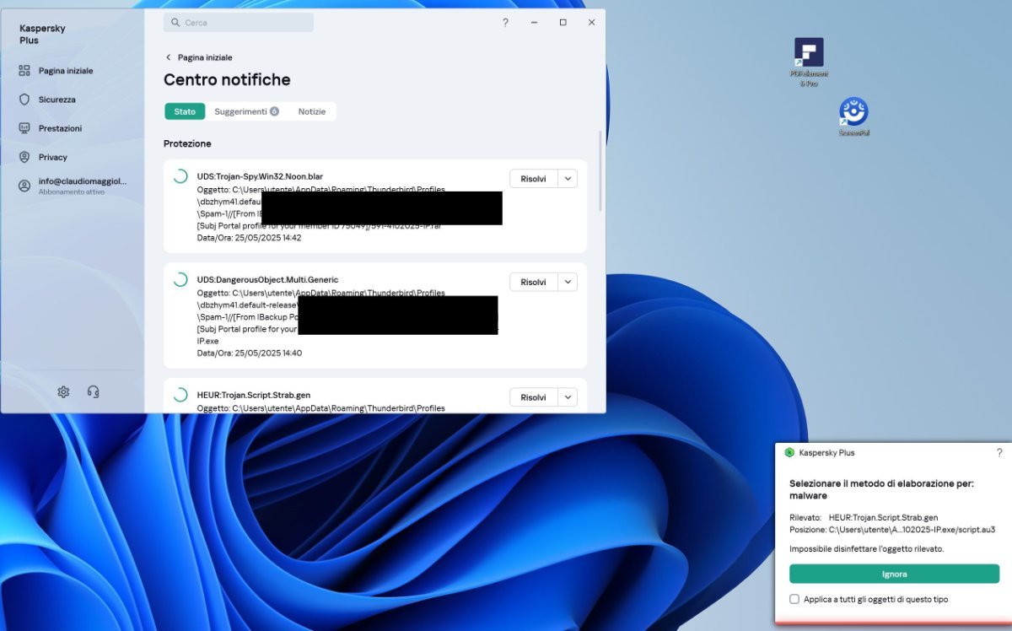Click the Centro notifiche heading
This screenshot has width=1012, height=631.
[227, 80]
